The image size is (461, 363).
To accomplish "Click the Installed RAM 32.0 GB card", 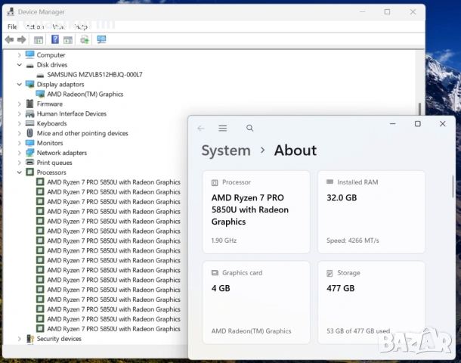I will (x=371, y=212).
